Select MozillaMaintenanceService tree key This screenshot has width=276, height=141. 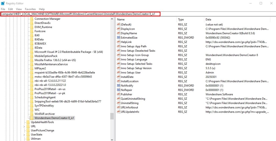(x=51, y=64)
